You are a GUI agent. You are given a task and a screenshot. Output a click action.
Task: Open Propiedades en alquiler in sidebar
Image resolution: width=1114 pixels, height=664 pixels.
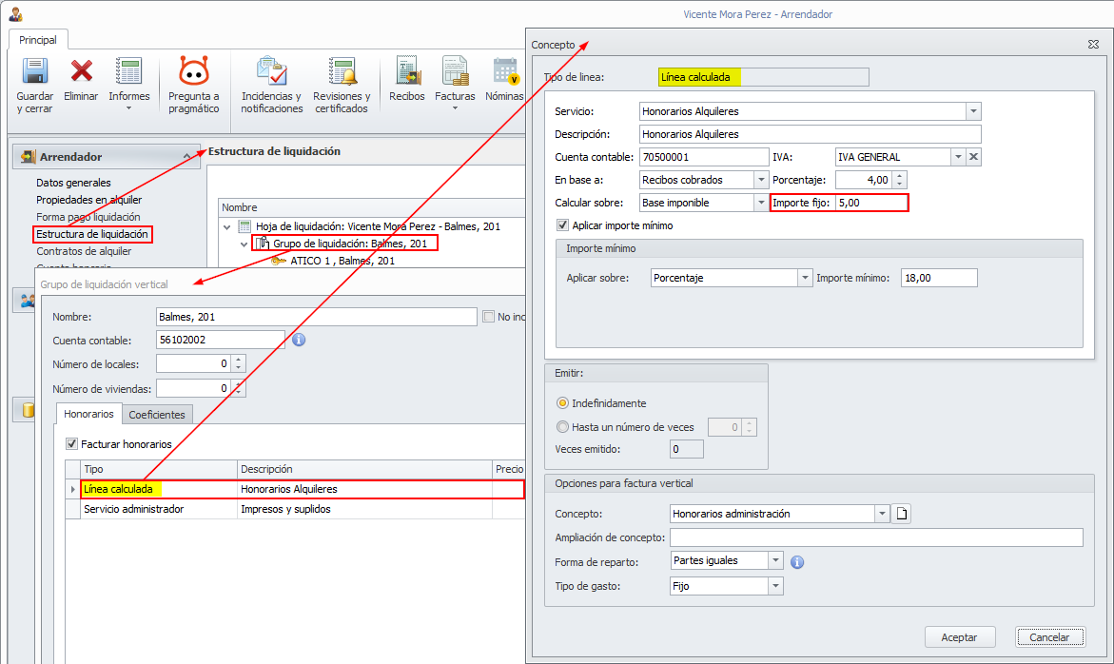pyautogui.click(x=88, y=200)
